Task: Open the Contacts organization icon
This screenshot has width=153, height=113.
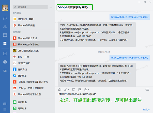Action: (x=5, y=27)
